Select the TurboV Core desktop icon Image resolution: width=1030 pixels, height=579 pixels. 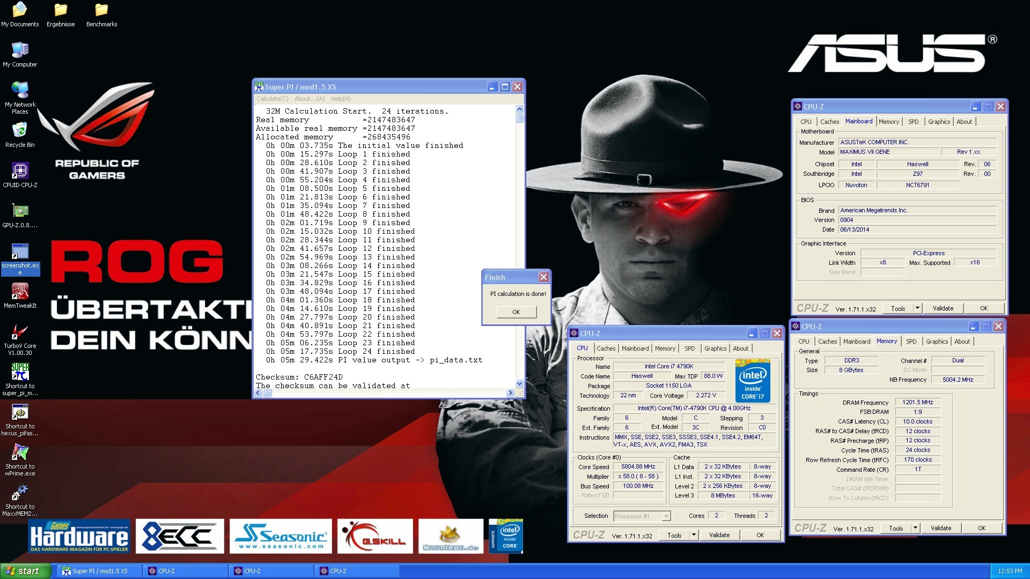(20, 339)
